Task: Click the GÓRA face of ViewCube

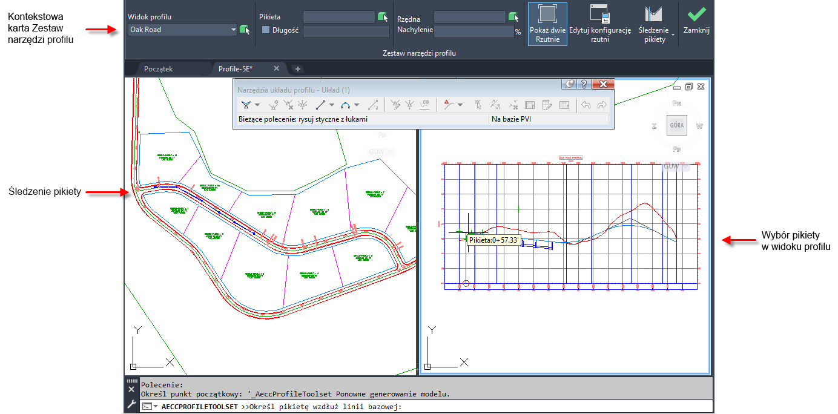Action: tap(676, 126)
